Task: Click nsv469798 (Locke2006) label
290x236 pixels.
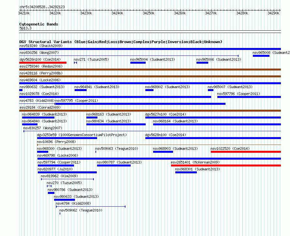Action: tap(58, 155)
